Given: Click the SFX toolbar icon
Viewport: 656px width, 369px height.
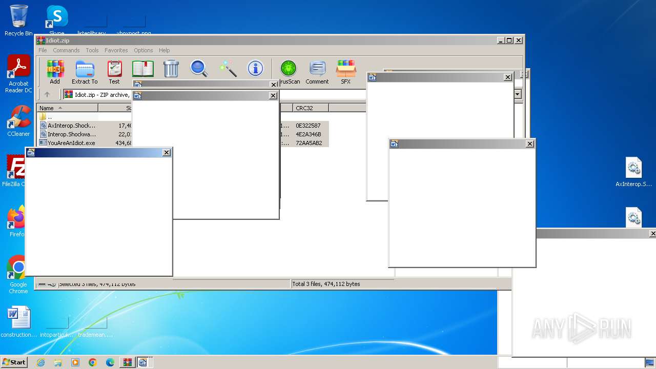Looking at the screenshot, I should pos(346,72).
